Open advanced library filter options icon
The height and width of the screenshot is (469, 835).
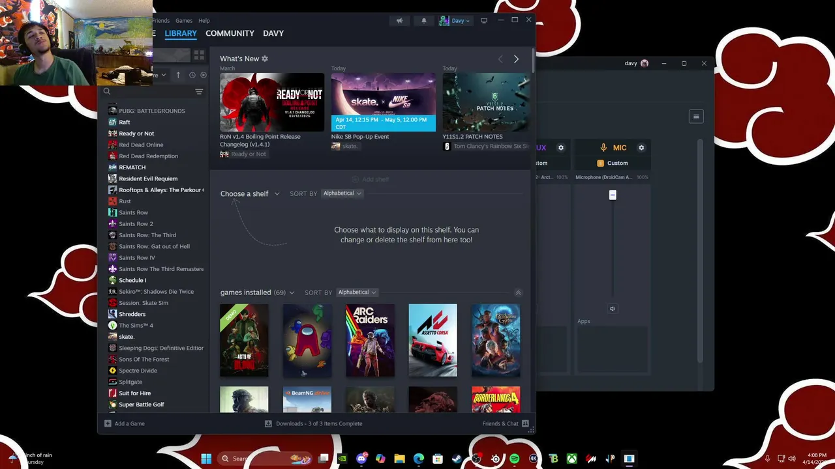click(199, 92)
